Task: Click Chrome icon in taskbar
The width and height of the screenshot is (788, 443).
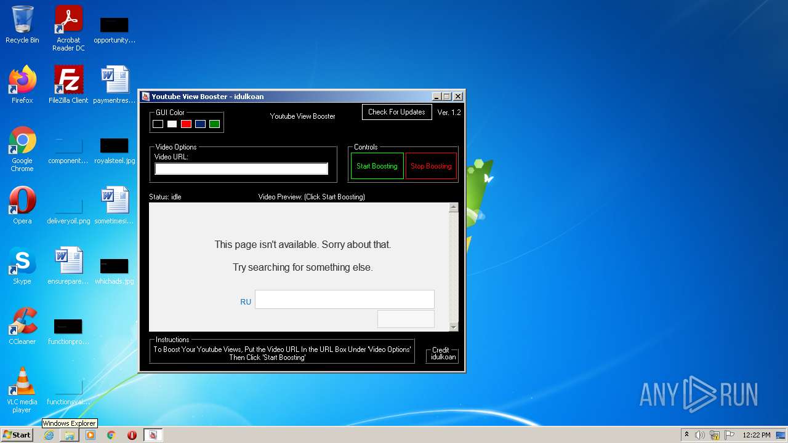Action: pos(111,435)
